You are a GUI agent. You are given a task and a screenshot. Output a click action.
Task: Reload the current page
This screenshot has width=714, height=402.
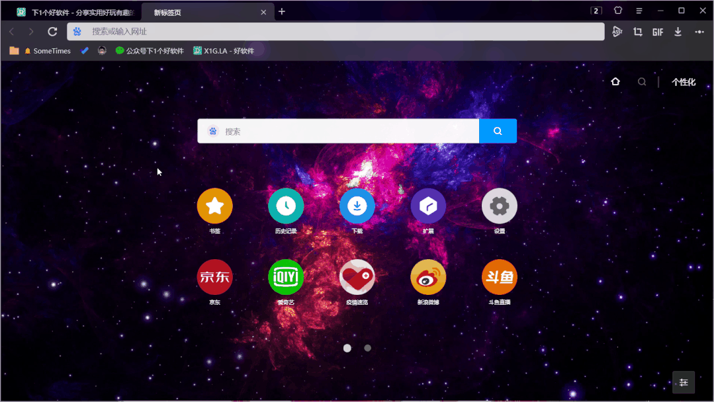tap(52, 31)
